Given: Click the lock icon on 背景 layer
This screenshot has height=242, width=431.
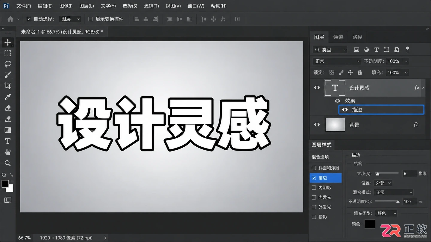Looking at the screenshot, I should 416,125.
